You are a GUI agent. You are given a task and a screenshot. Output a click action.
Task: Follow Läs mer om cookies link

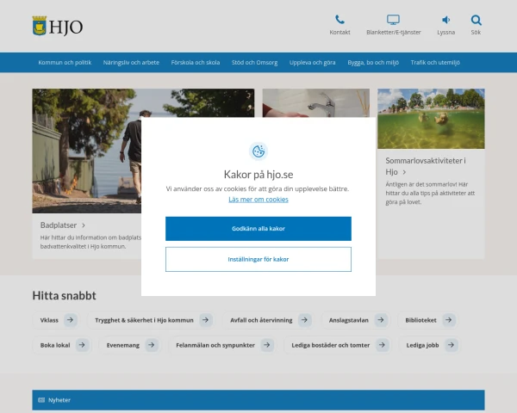coord(258,200)
